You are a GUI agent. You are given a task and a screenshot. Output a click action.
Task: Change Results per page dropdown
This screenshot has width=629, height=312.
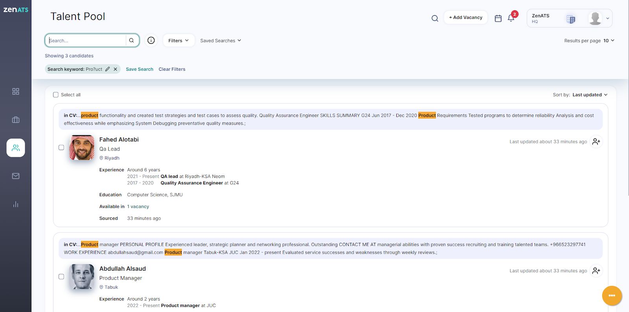coord(609,40)
